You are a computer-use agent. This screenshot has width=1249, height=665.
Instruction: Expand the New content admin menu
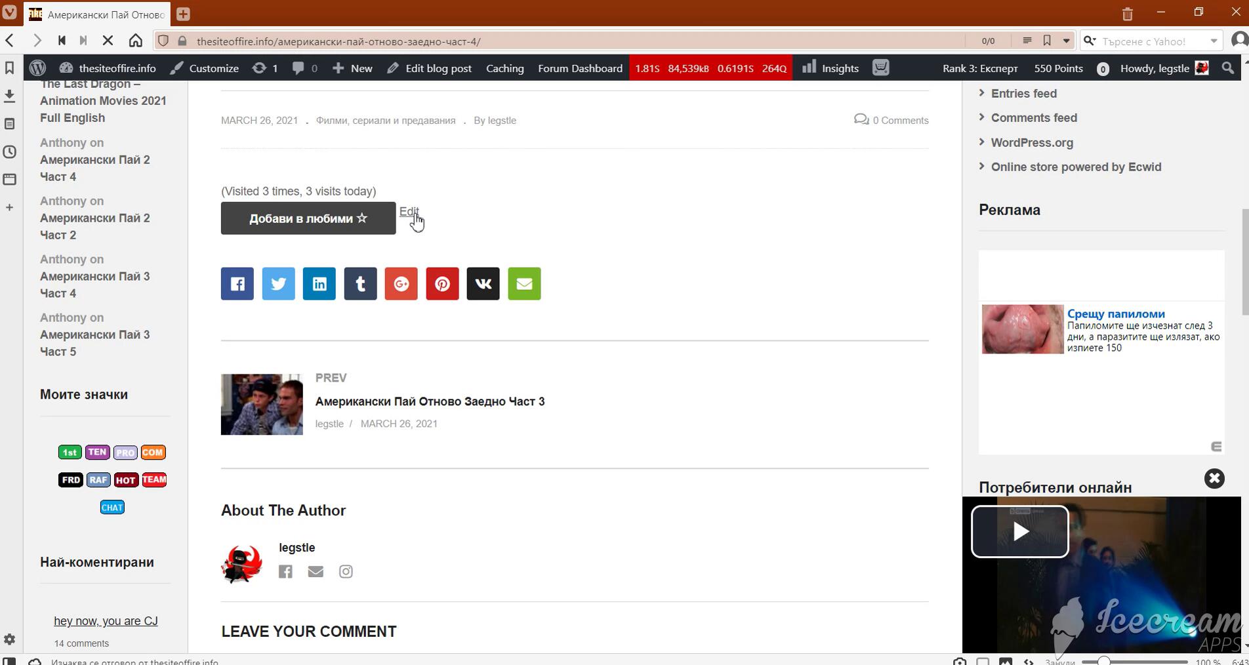[352, 68]
